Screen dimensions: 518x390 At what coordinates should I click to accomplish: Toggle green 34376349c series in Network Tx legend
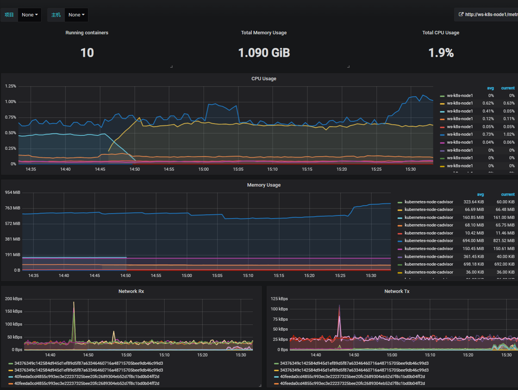354,363
